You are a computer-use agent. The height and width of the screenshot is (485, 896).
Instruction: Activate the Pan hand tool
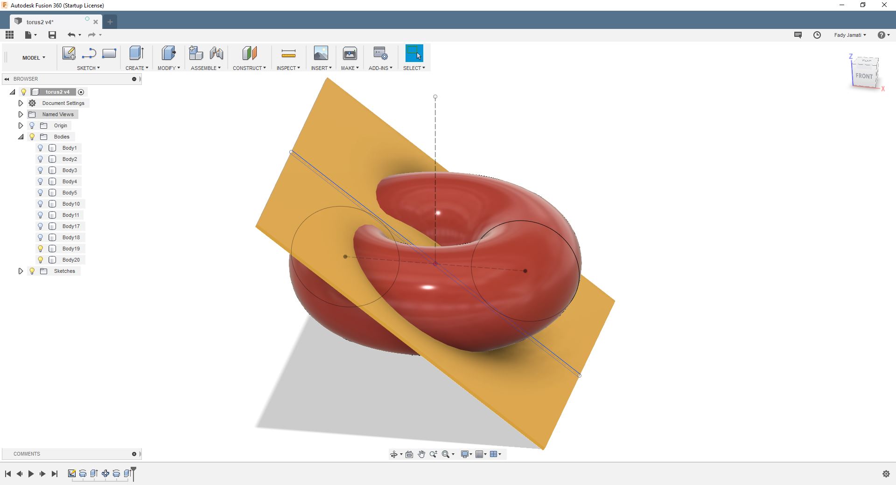coord(421,454)
